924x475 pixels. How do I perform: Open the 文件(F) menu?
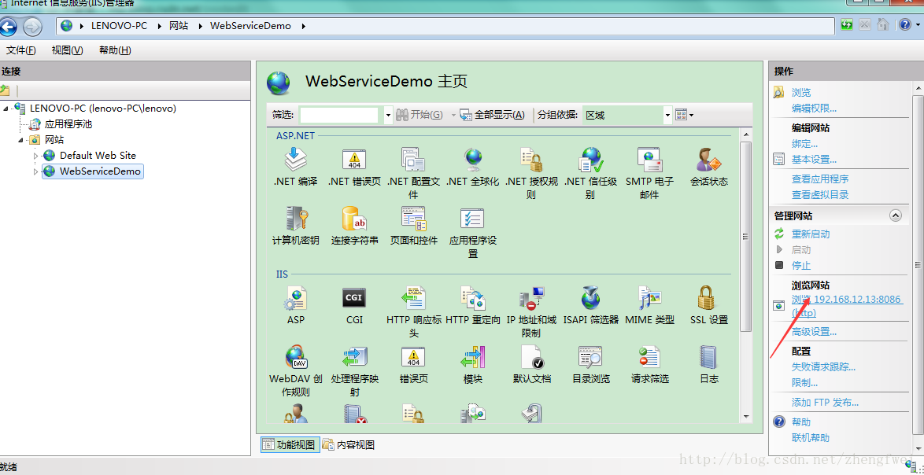point(20,50)
